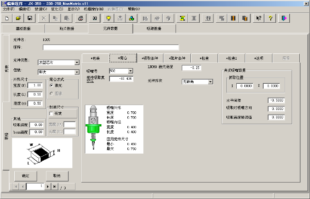Viewport: 310px width, 199px height.
Task: Click the Print toolbar icon
Action: pos(81,18)
